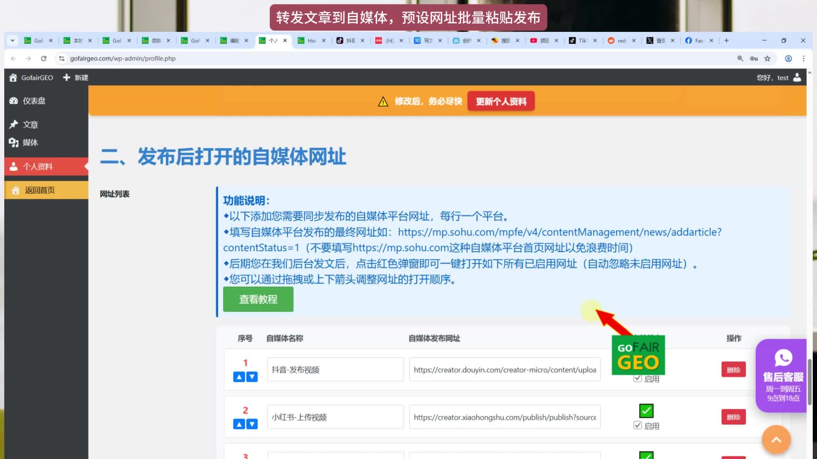The width and height of the screenshot is (817, 459).
Task: Click the reload page icon
Action: [43, 59]
